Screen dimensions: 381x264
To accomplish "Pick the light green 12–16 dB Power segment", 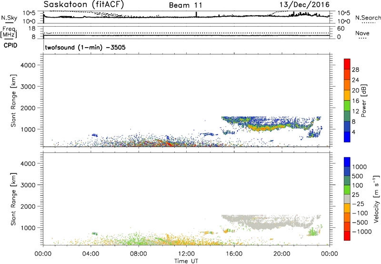I will pyautogui.click(x=347, y=105).
